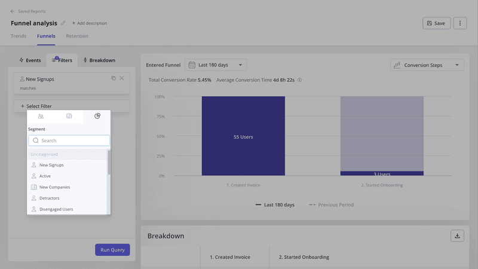Open the Conversion Steps dropdown
The height and width of the screenshot is (269, 478).
427,65
